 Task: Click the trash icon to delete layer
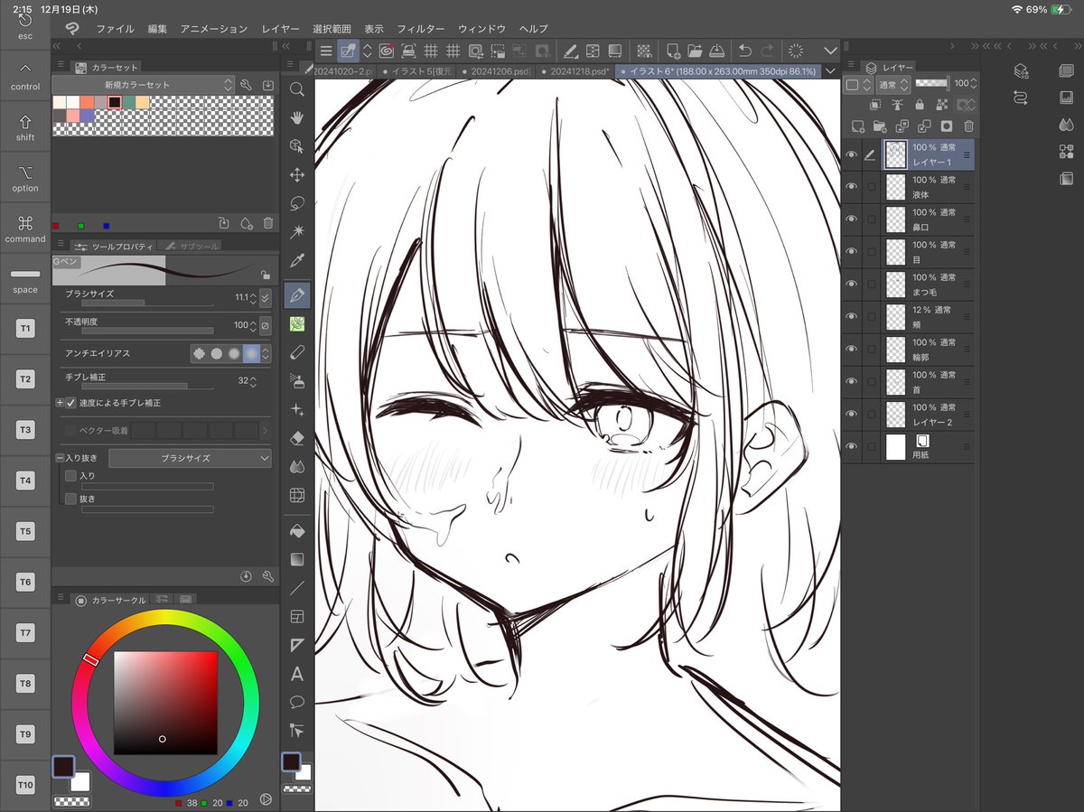pos(968,126)
